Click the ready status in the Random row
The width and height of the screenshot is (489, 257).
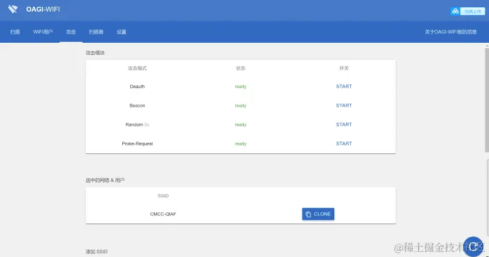[240, 125]
